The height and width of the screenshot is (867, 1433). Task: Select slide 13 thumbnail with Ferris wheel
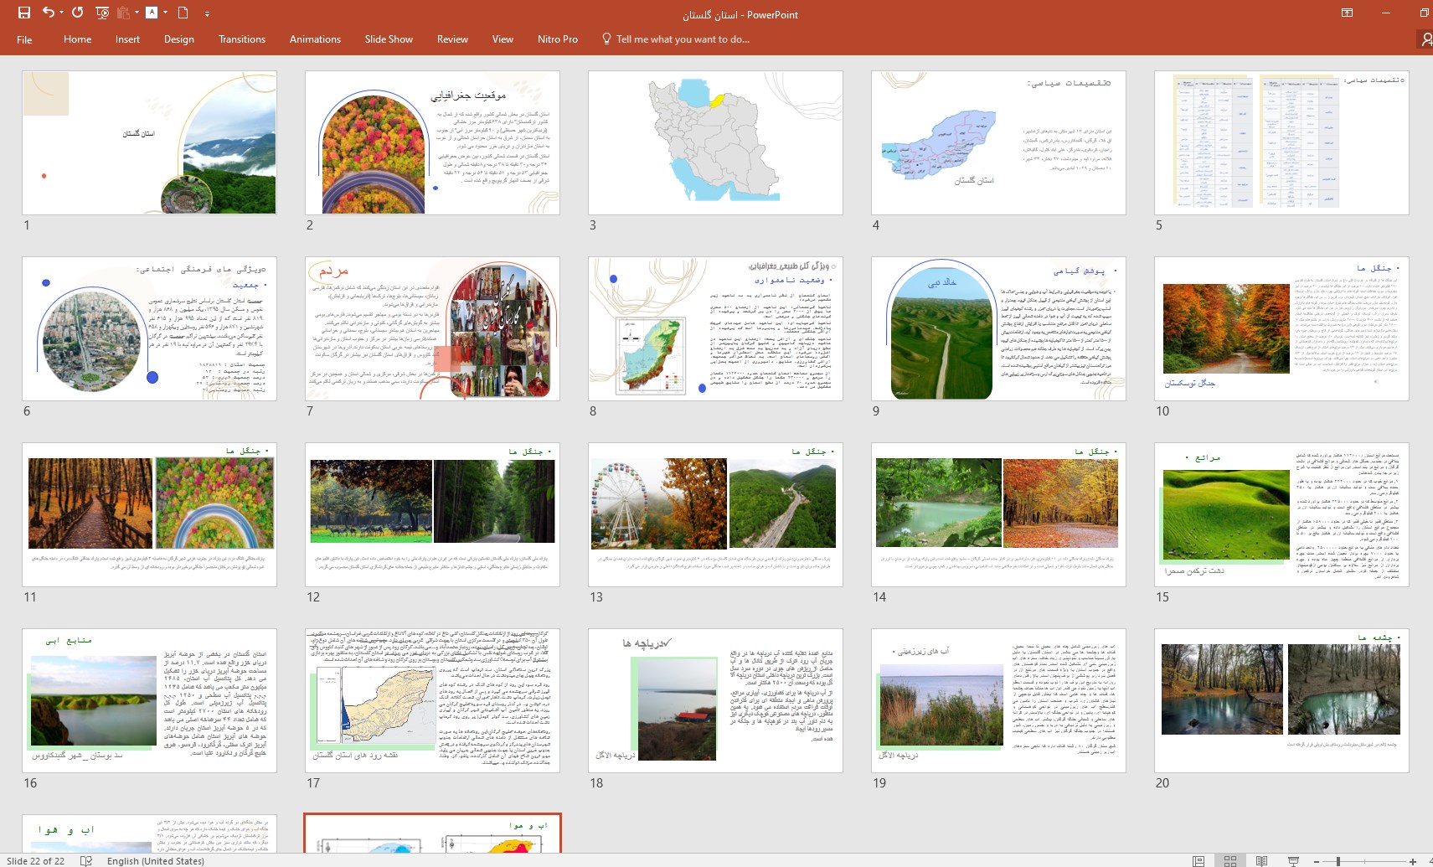click(x=715, y=514)
